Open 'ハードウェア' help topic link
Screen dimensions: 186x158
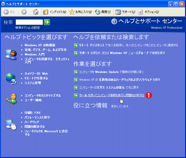pyautogui.click(x=32, y=122)
